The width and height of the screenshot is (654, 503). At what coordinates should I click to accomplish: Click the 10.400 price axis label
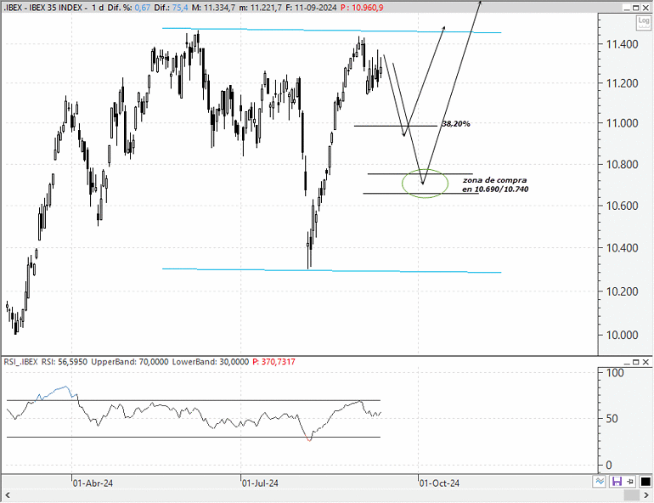point(622,248)
